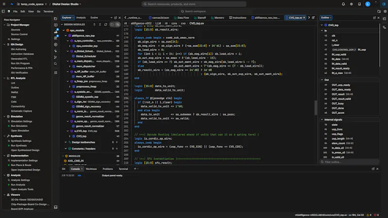Click Run Simulation in Flow Navigator
Viewport: 388px width, 218px height.
point(19,126)
